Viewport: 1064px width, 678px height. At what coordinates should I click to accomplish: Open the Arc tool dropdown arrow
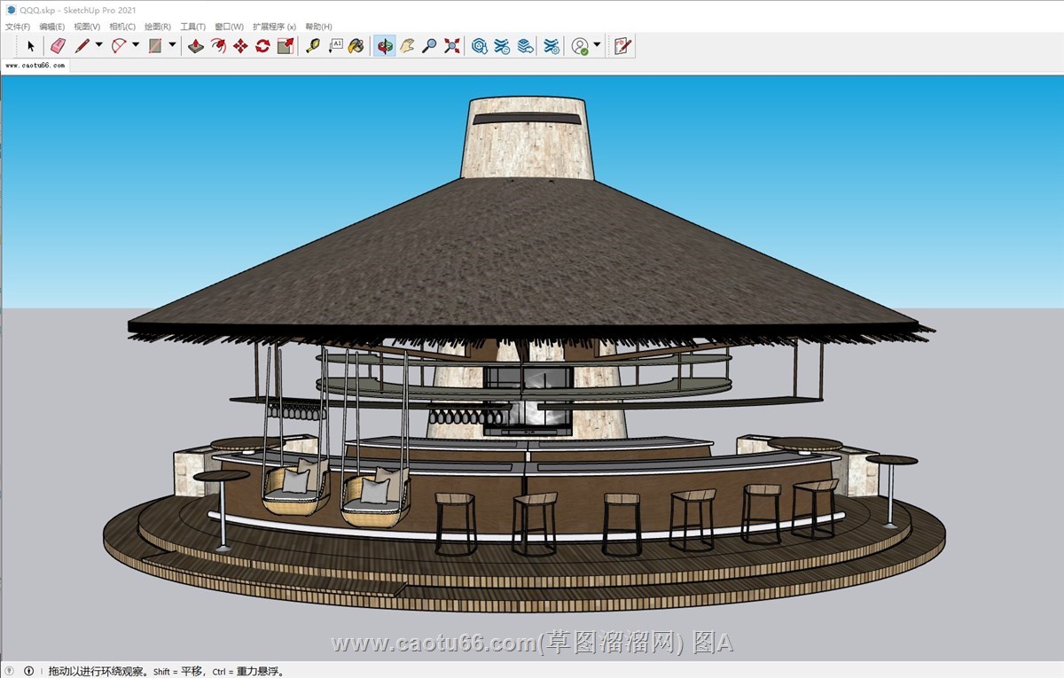click(136, 46)
